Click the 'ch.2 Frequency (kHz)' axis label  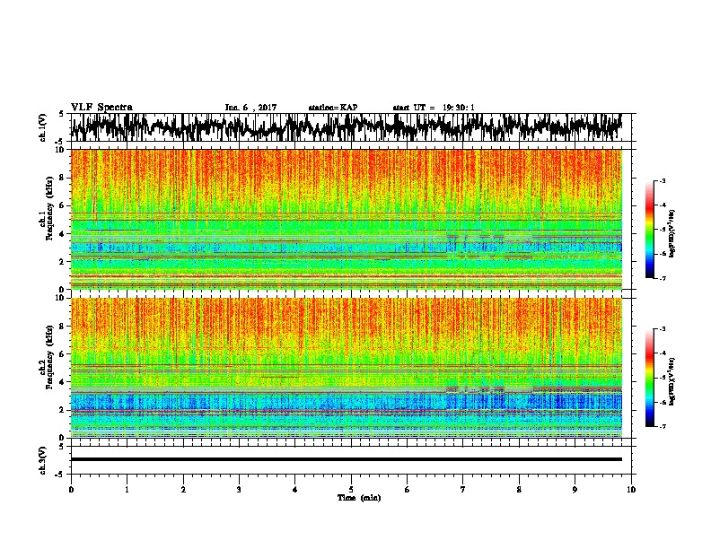(x=47, y=357)
